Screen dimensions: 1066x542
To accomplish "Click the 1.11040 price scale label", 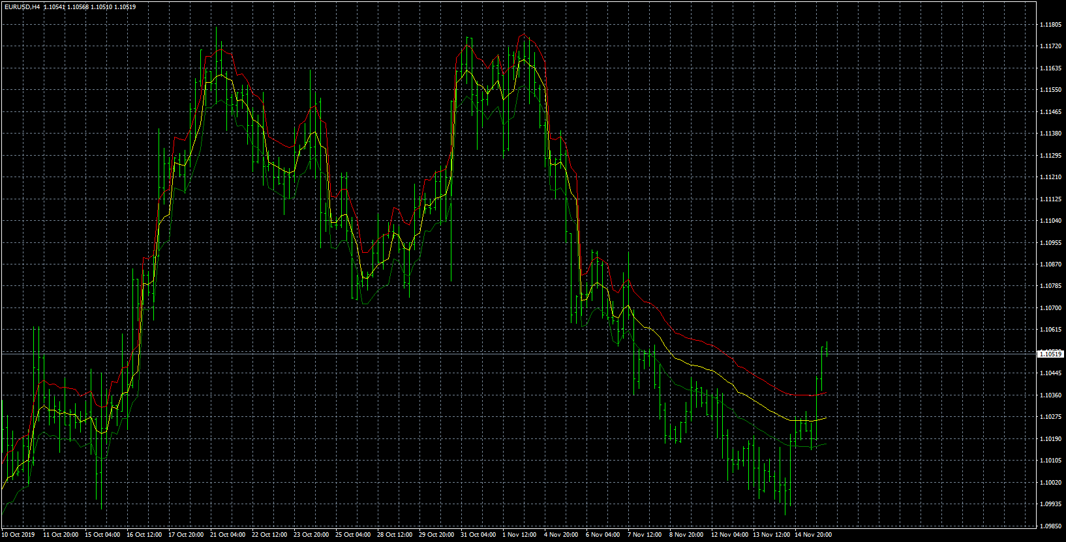I will pos(1050,221).
